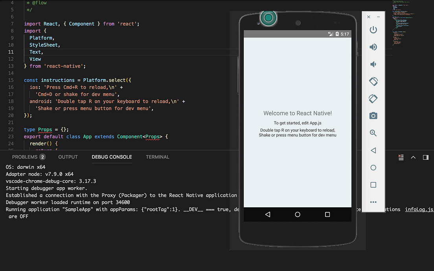Zoom the emulator display with magnifier
The height and width of the screenshot is (271, 434).
pyautogui.click(x=373, y=133)
